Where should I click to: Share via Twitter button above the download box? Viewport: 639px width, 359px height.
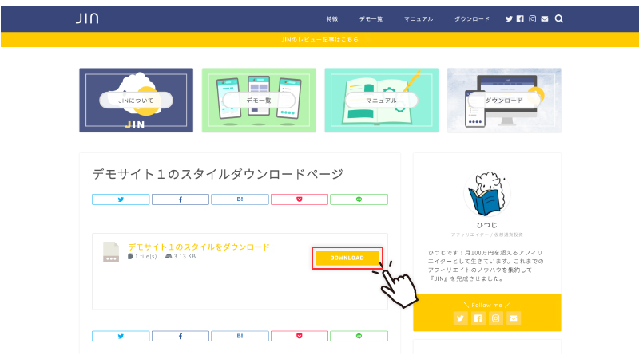pos(121,199)
